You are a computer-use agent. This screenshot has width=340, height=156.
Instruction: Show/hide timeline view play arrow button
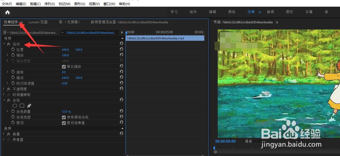(122, 32)
